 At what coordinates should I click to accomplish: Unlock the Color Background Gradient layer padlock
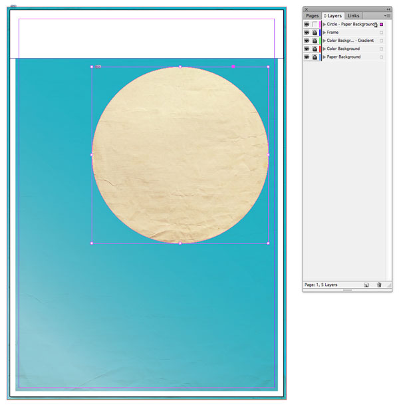coord(315,41)
